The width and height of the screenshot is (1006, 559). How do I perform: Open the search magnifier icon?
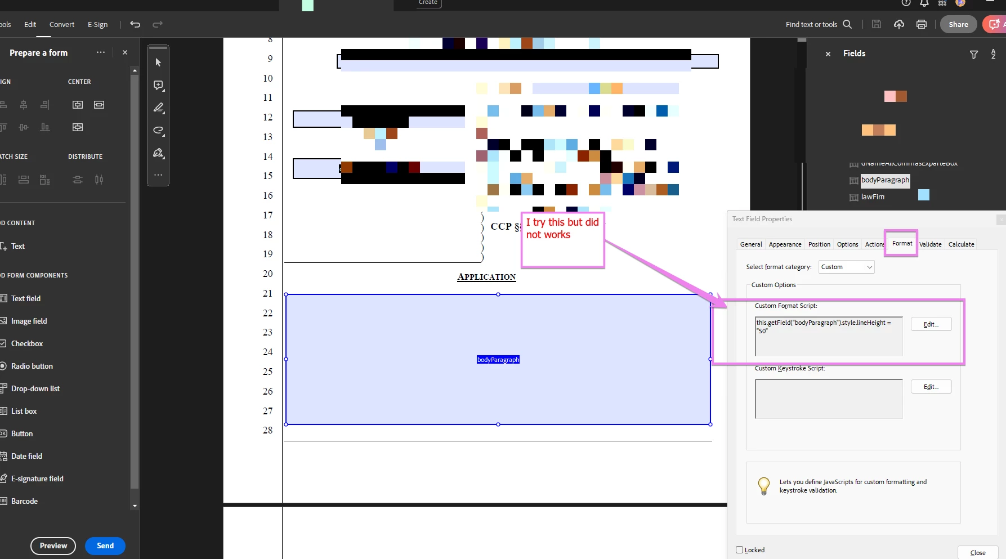[x=847, y=24]
